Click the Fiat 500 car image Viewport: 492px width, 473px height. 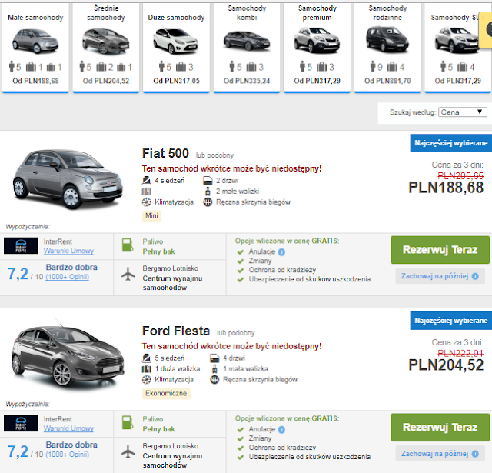pos(68,179)
